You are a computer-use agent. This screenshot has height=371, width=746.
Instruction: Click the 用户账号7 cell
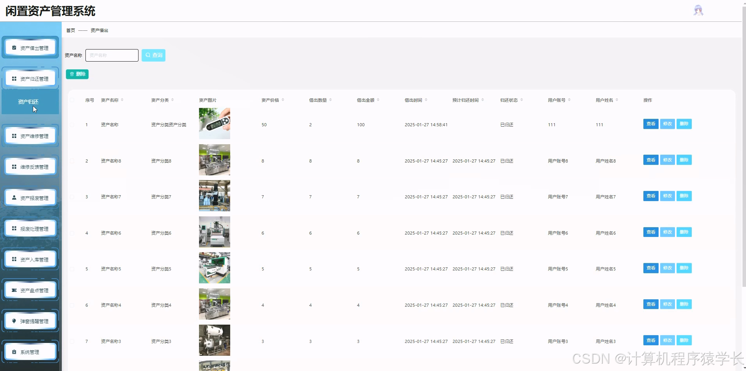click(x=558, y=197)
